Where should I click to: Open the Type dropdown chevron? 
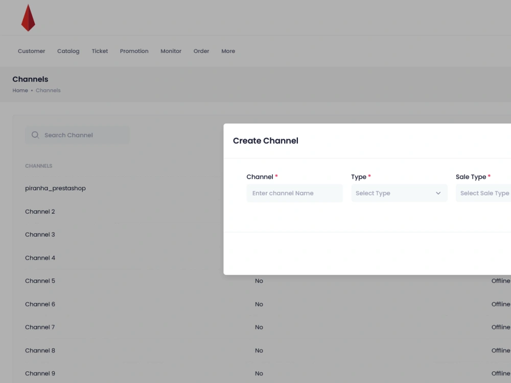coord(438,193)
